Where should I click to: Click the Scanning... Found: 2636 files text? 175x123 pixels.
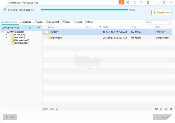[21, 10]
